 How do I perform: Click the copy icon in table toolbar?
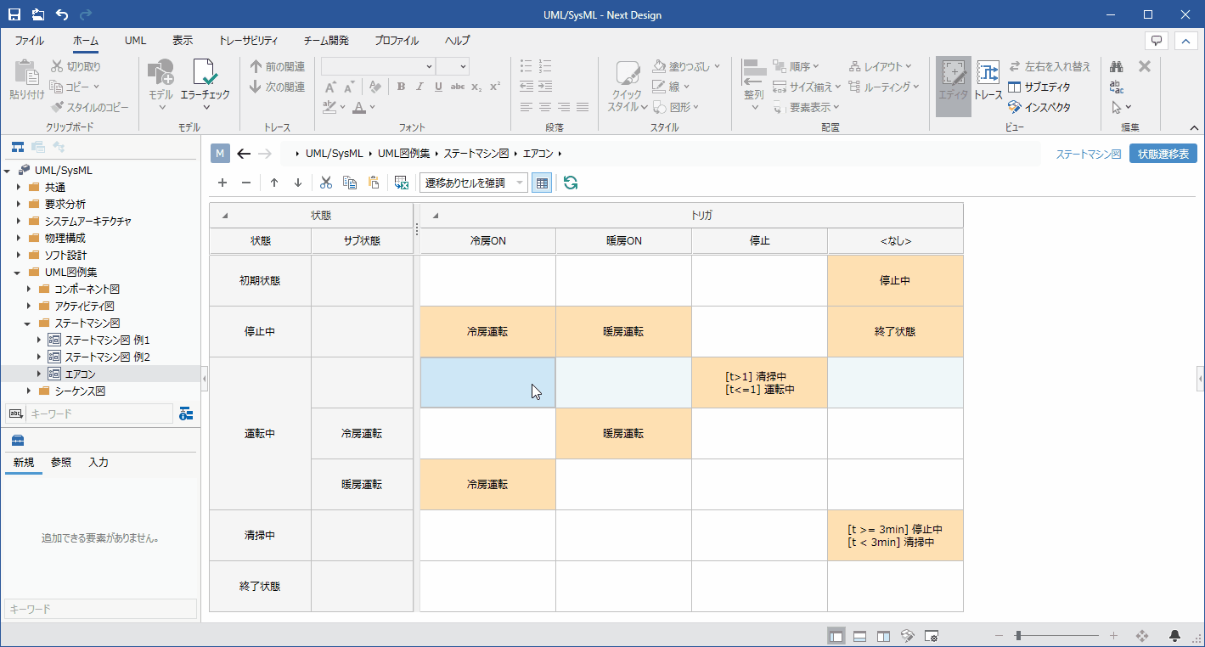[350, 183]
